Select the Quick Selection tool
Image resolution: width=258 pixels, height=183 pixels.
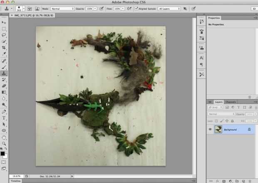pyautogui.click(x=4, y=41)
